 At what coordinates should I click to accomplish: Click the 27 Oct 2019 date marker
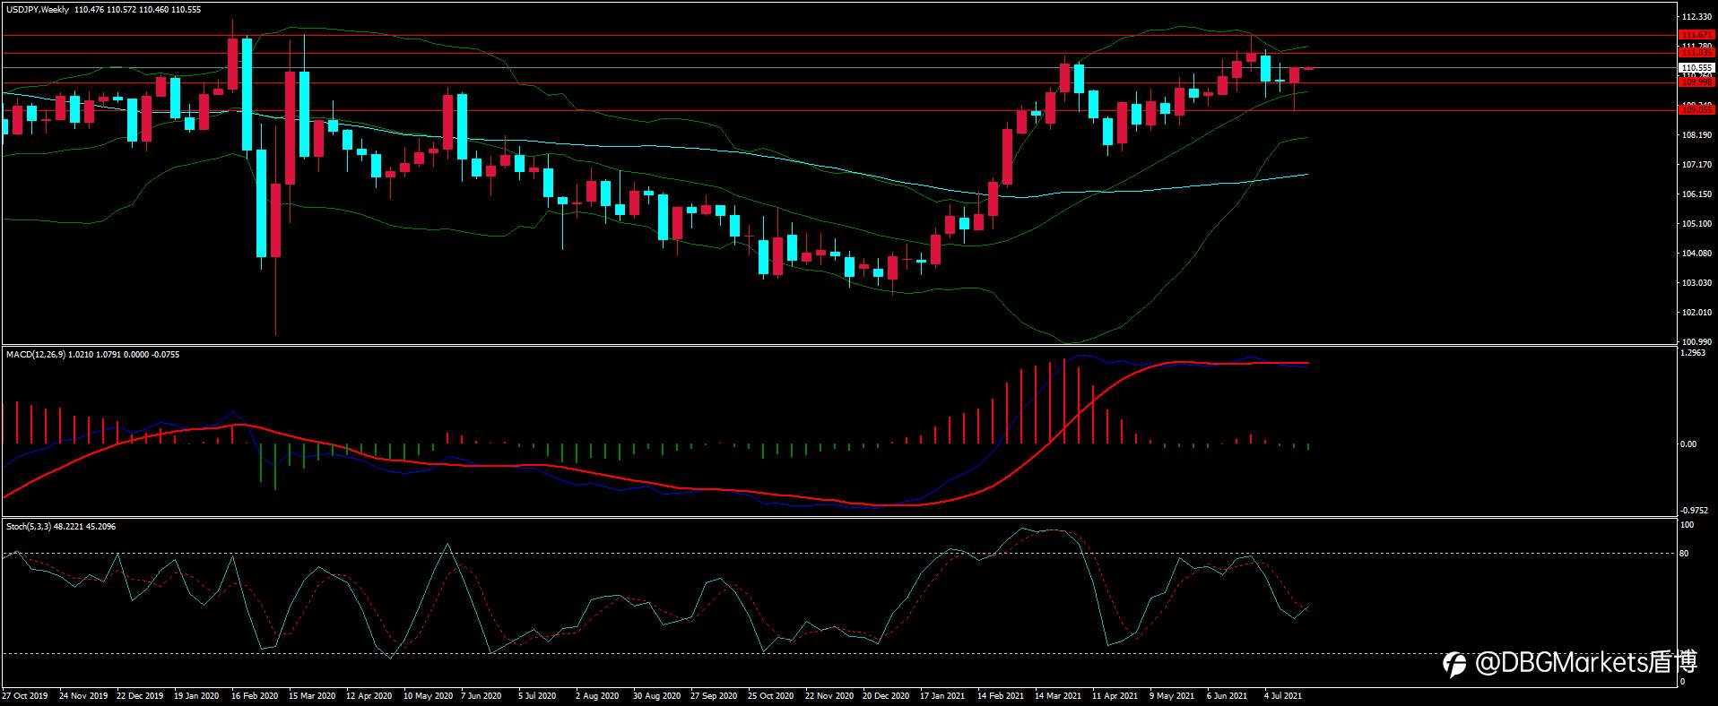25,696
